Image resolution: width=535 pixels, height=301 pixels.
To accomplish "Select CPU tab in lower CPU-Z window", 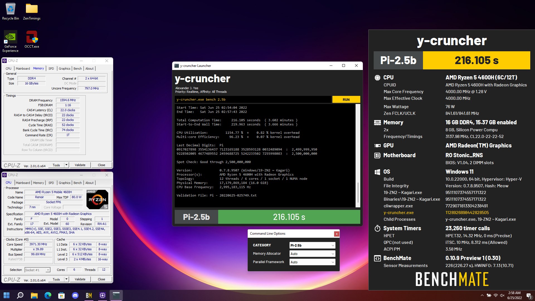I will 9,183.
